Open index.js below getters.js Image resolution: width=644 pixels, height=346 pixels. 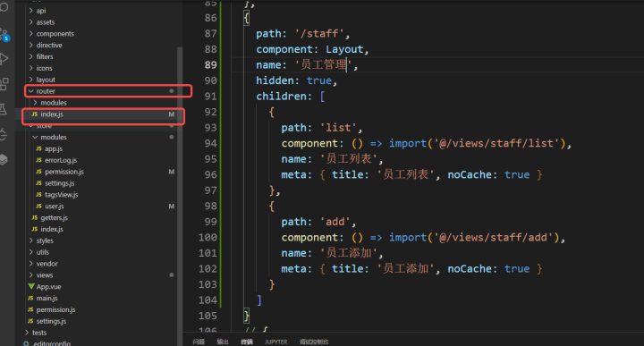tap(52, 229)
